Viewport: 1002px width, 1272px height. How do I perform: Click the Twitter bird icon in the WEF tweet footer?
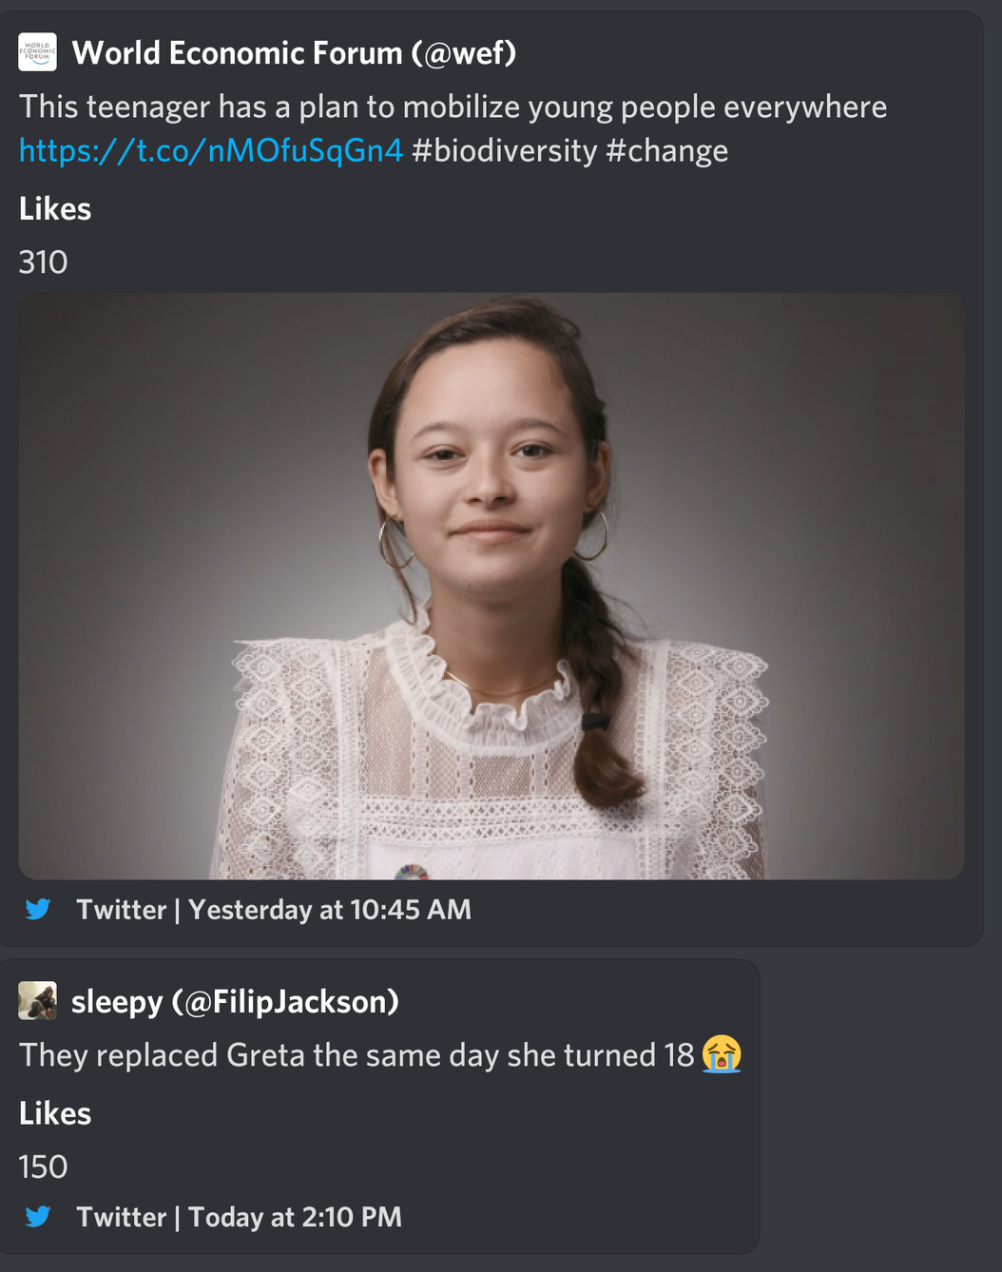pos(38,910)
